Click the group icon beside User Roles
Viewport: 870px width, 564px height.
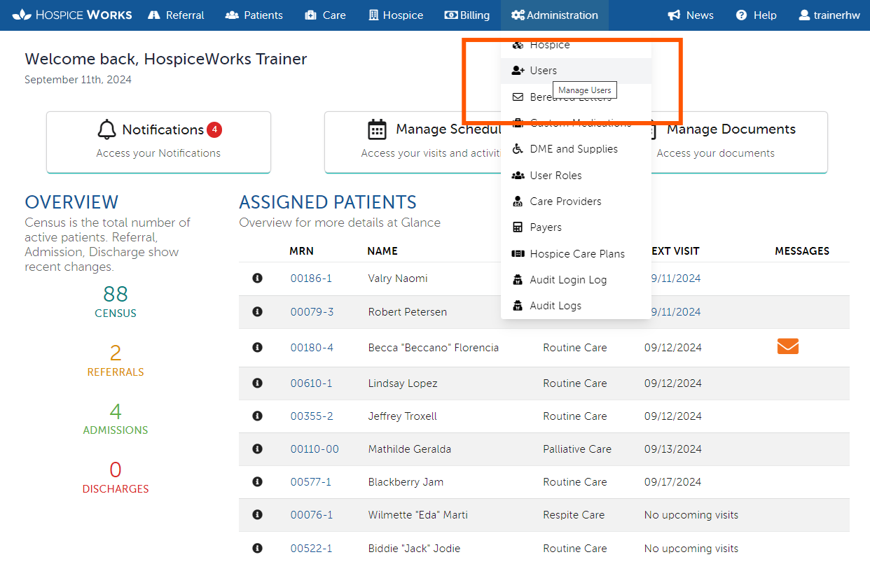pyautogui.click(x=518, y=176)
